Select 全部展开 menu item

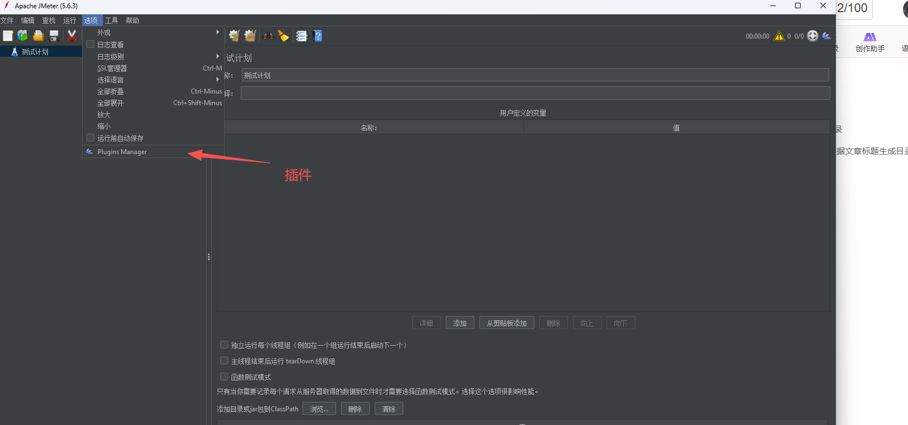tap(153, 103)
